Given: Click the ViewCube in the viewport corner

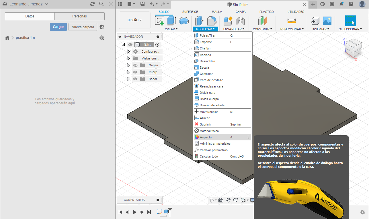Looking at the screenshot, I should coord(352,48).
